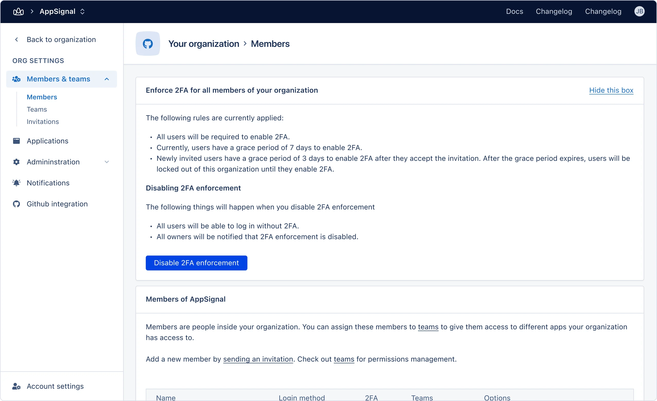Click the back arrow icon
This screenshot has width=657, height=401.
[x=16, y=39]
